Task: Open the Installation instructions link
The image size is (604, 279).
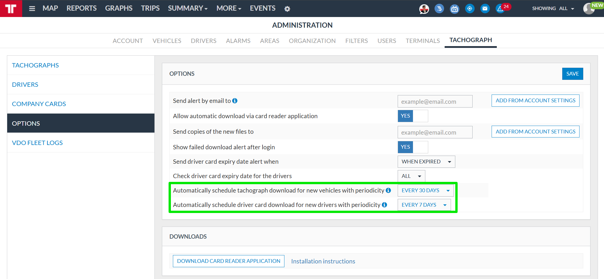Action: coord(323,261)
